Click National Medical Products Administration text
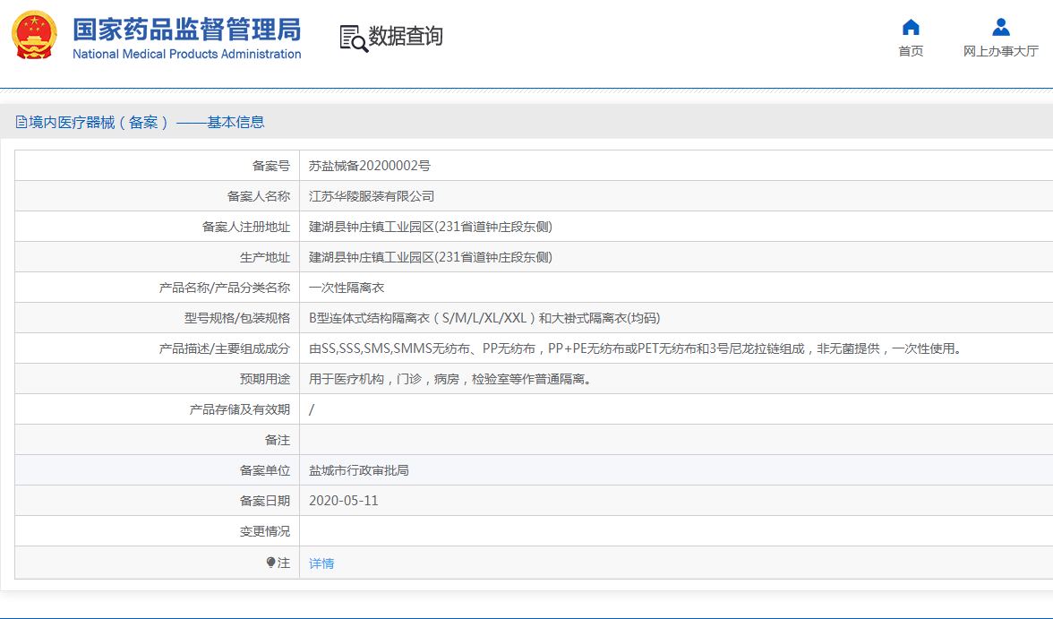This screenshot has width=1053, height=619. click(186, 55)
